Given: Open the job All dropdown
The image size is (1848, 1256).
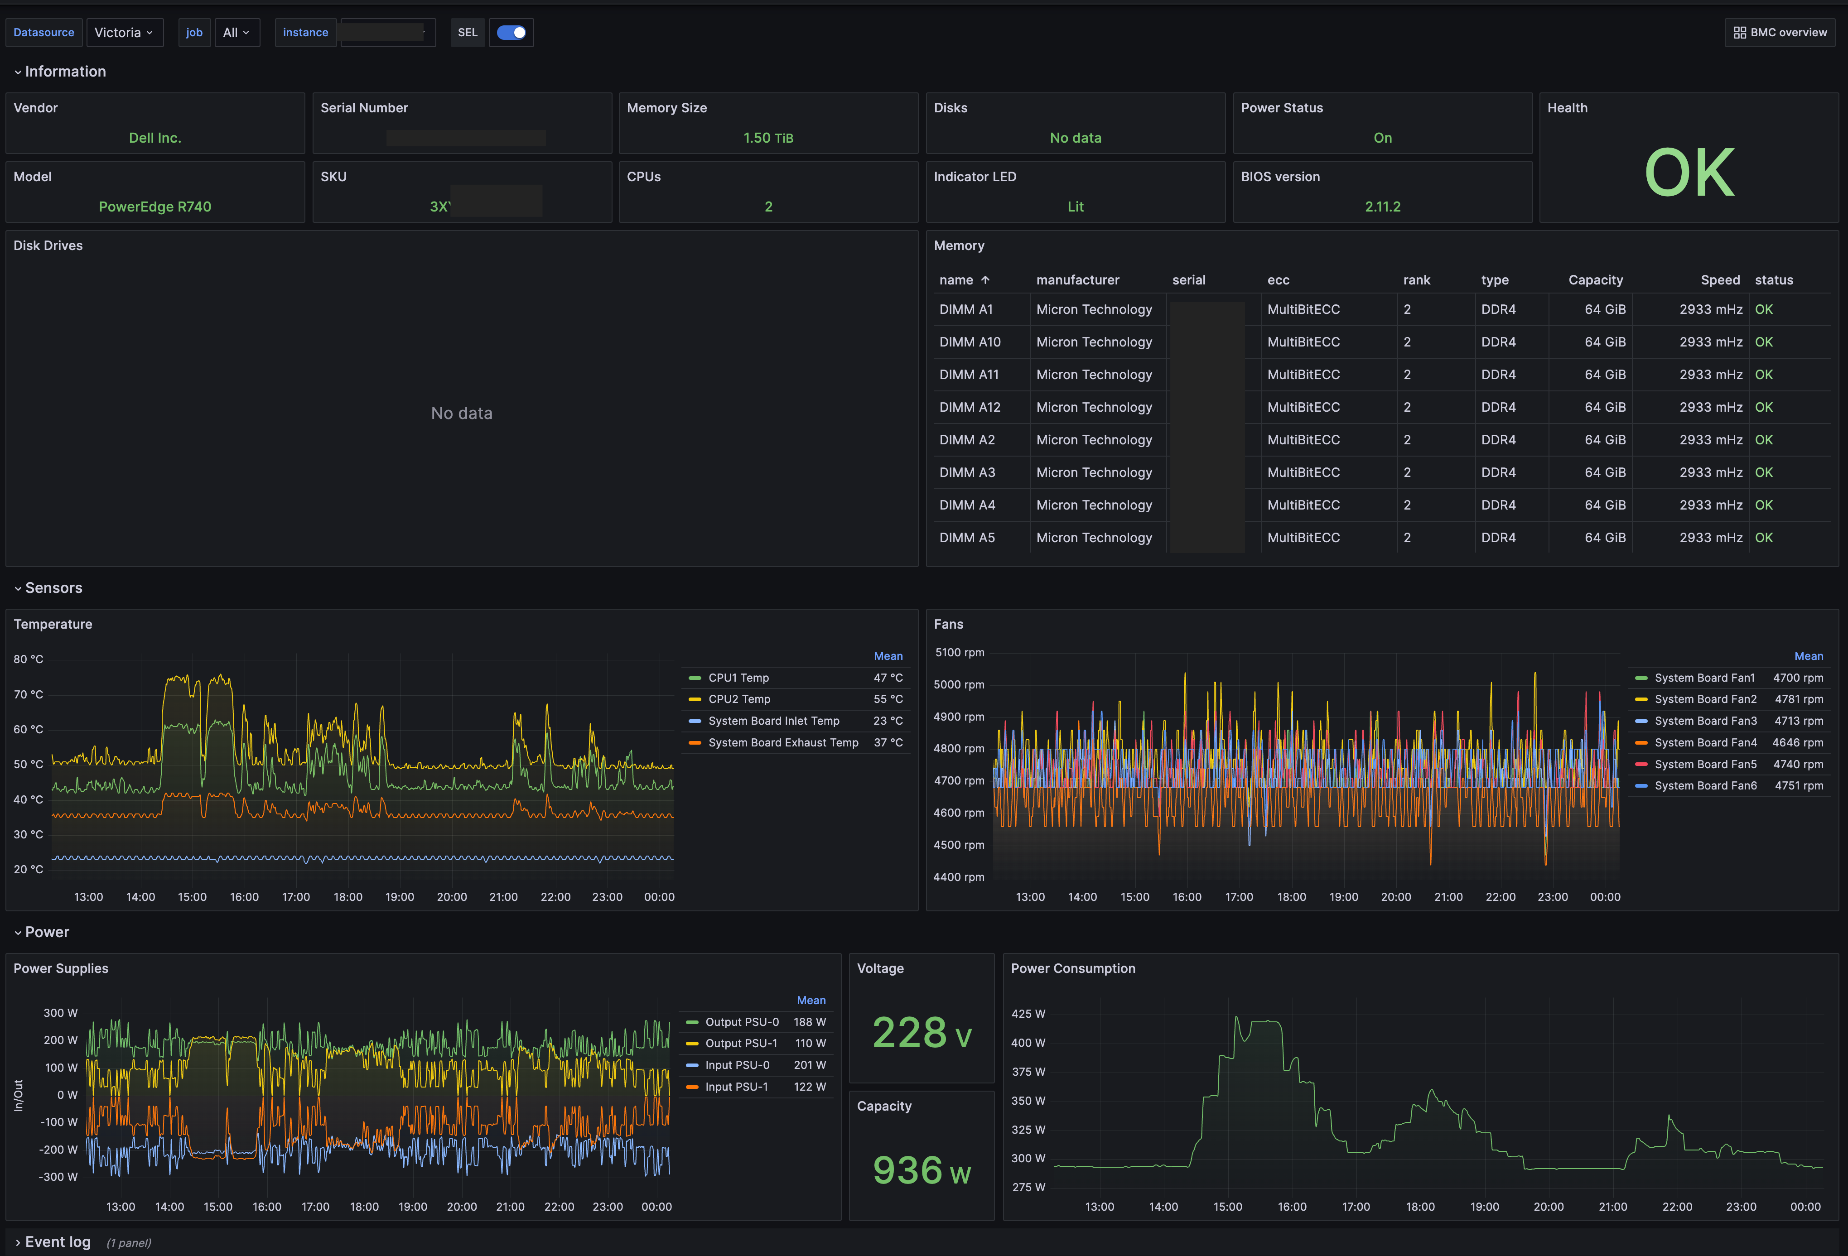Looking at the screenshot, I should point(236,33).
